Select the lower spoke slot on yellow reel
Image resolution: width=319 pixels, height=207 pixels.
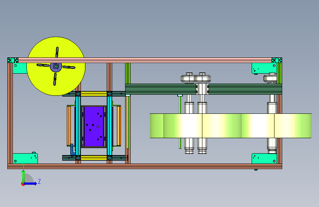[55, 79]
